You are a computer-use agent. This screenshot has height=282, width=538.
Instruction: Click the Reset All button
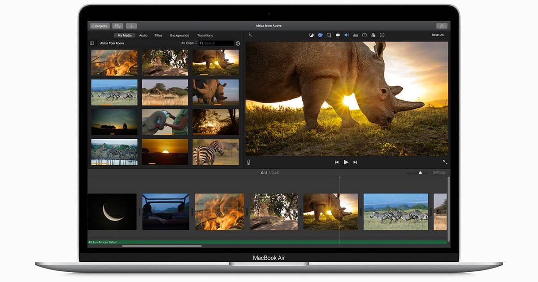438,35
